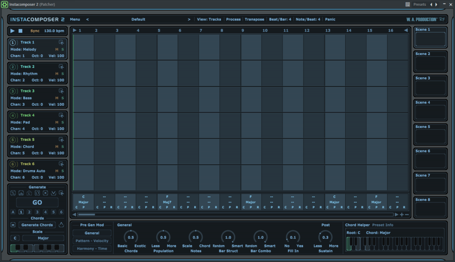Open Track 6 Mode: Drums Auto dropdown
The width and height of the screenshot is (455, 262).
28,171
